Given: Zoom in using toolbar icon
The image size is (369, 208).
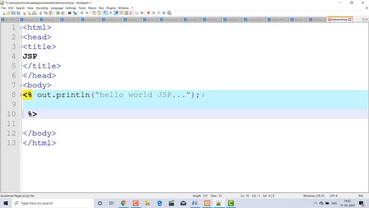Looking at the screenshot, I should [82, 13].
